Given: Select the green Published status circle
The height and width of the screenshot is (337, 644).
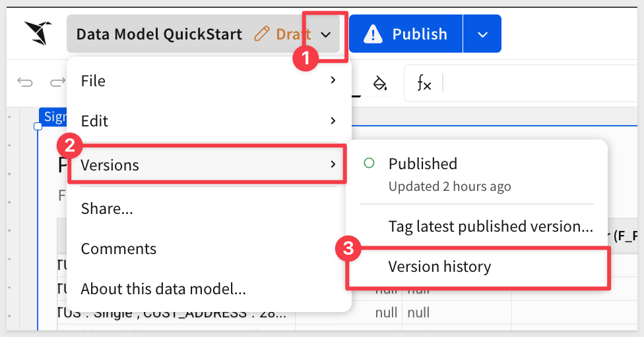Looking at the screenshot, I should [x=370, y=163].
